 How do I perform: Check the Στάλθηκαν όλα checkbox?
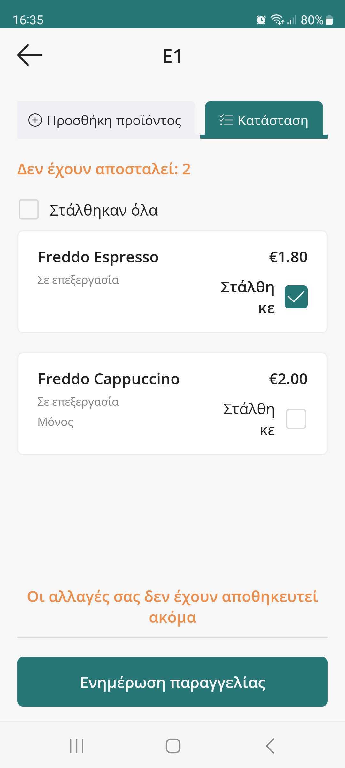[29, 209]
